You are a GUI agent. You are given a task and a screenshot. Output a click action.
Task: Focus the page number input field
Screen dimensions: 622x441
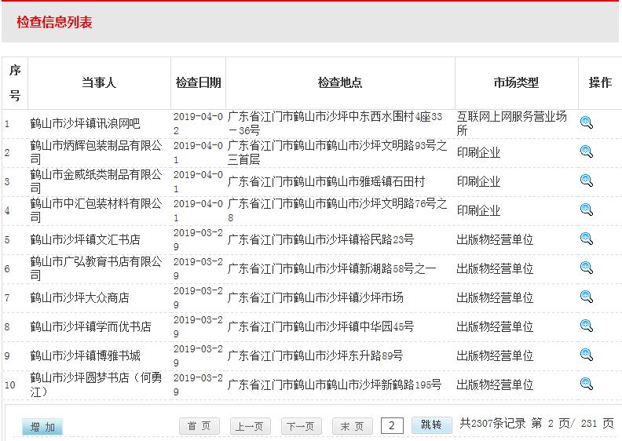[x=392, y=426]
